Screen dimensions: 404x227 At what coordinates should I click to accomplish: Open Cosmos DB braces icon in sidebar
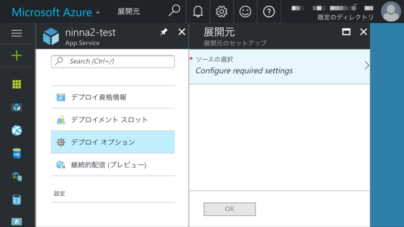[x=17, y=200]
